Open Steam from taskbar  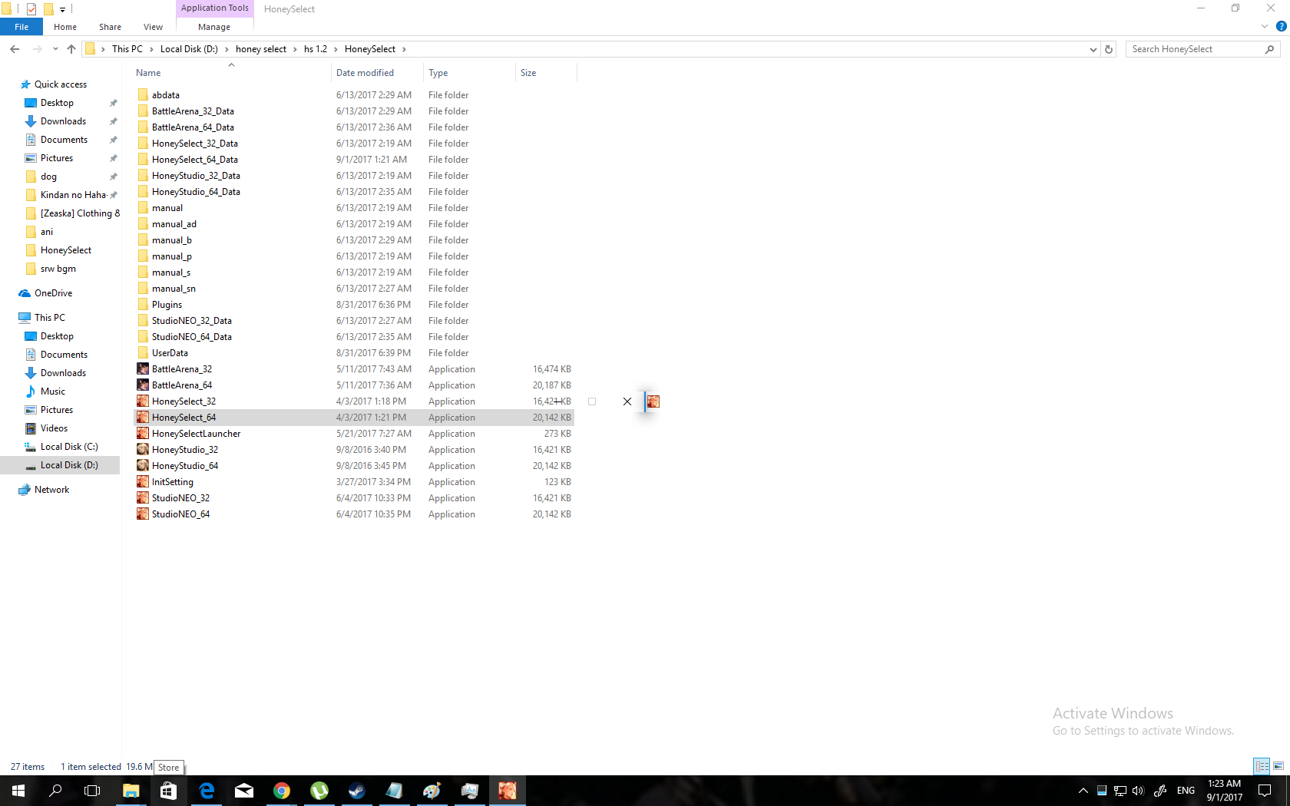(357, 791)
